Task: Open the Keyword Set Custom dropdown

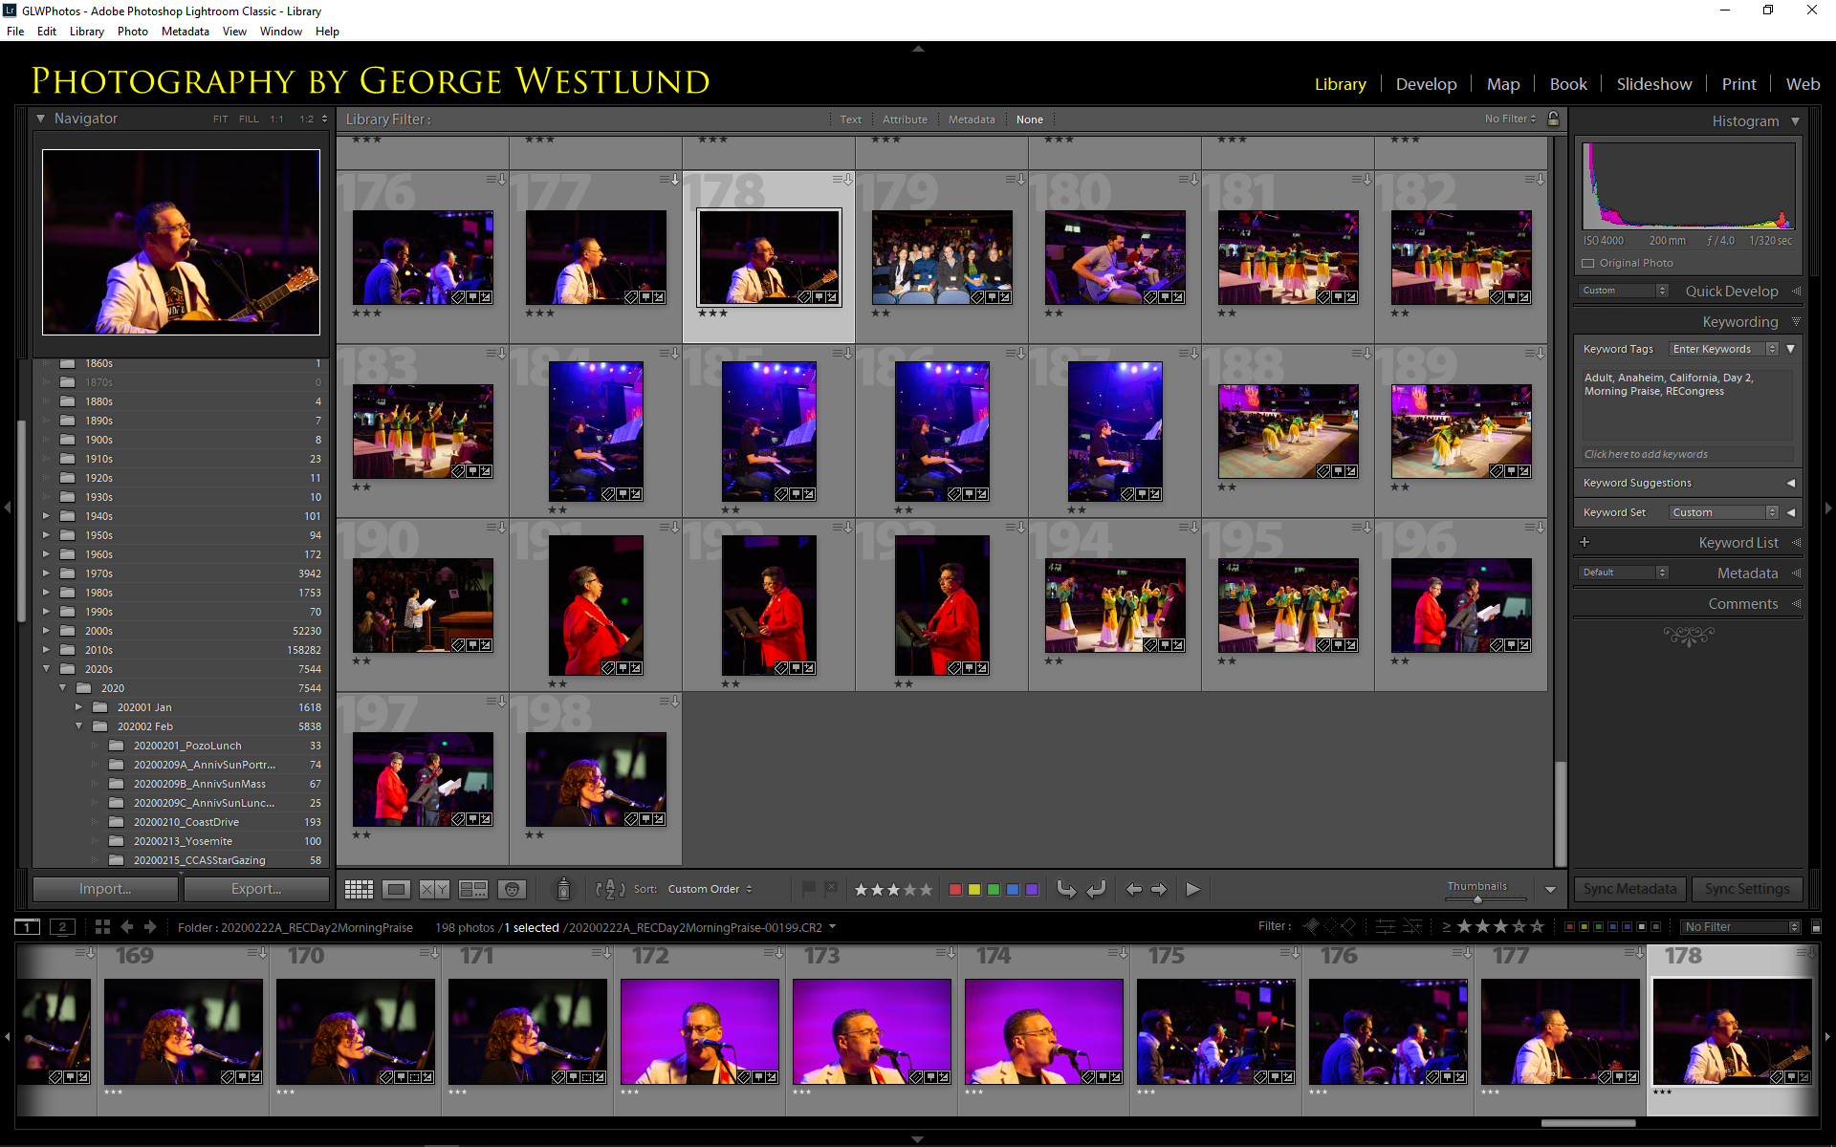Action: pos(1721,512)
